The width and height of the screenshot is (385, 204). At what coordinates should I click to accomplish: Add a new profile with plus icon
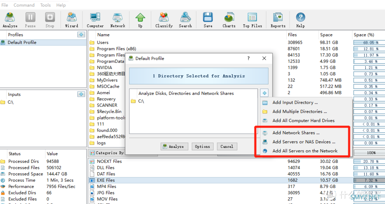tap(81, 34)
